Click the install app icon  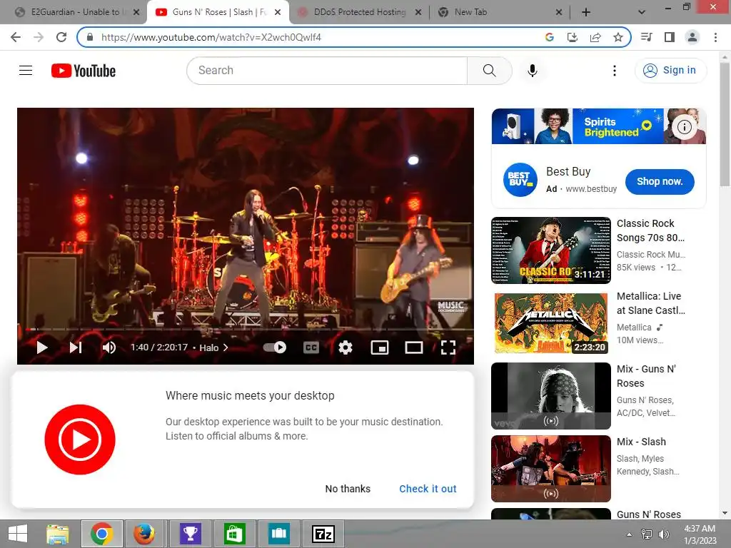[572, 37]
